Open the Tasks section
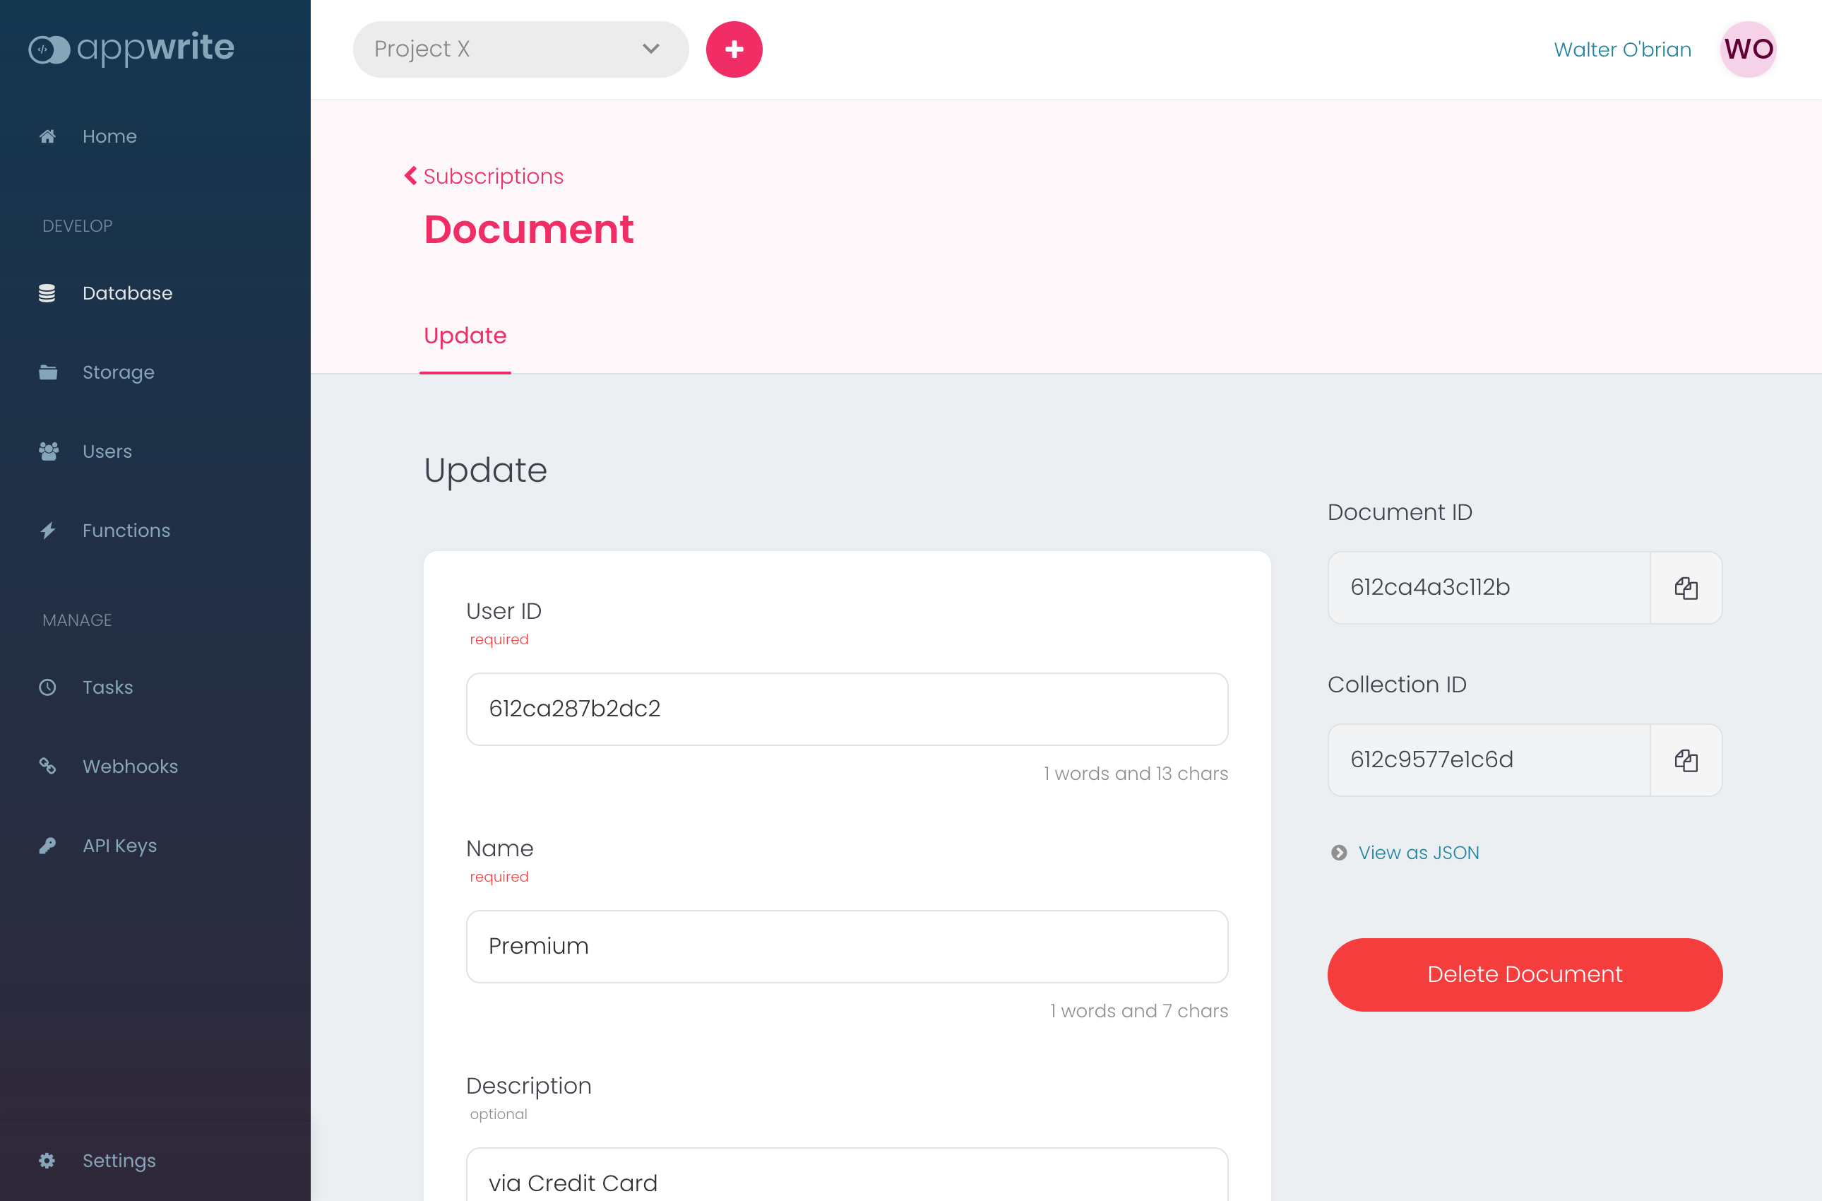 (108, 687)
